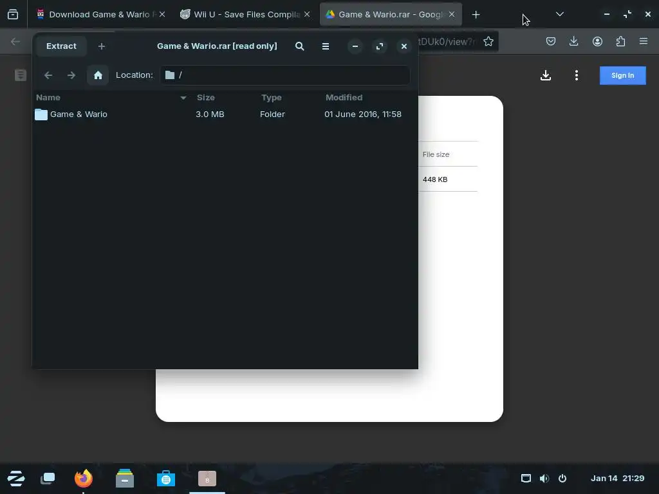Image resolution: width=659 pixels, height=494 pixels.
Task: Add files with the plus icon
Action: pos(101,46)
